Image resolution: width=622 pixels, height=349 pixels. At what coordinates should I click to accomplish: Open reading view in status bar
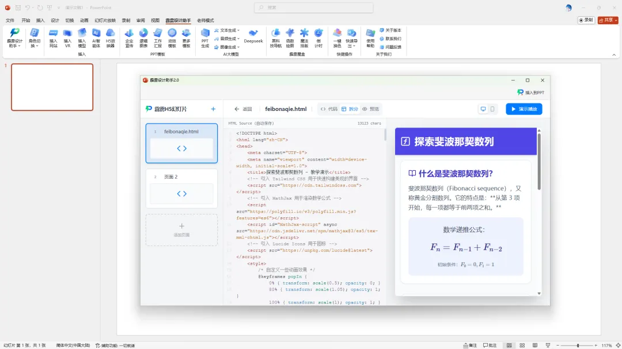535,346
